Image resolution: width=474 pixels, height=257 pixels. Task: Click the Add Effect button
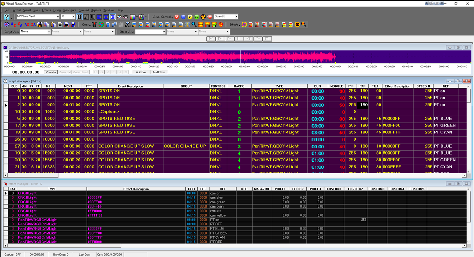[159, 72]
